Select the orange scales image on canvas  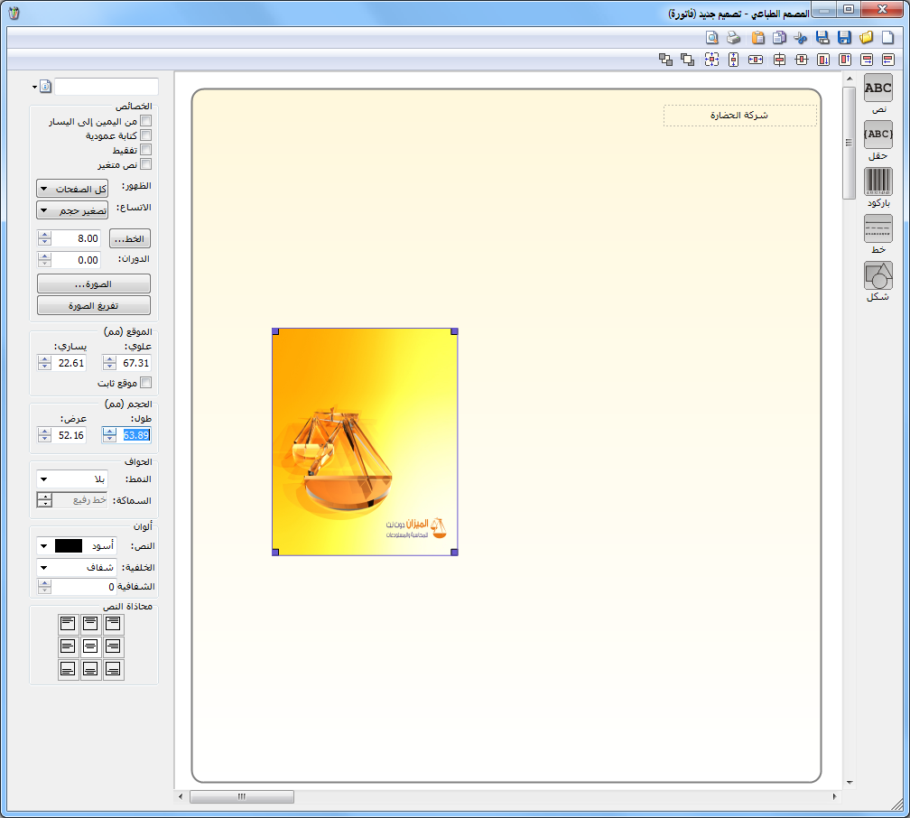click(x=365, y=442)
